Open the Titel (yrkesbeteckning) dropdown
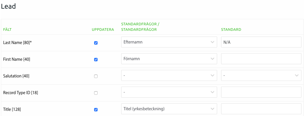Screen dimensions: 304x116 click(x=169, y=109)
